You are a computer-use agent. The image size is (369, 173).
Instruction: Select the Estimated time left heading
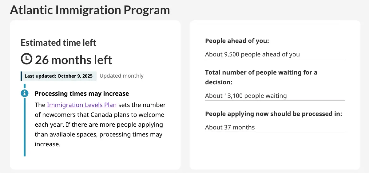[58, 43]
